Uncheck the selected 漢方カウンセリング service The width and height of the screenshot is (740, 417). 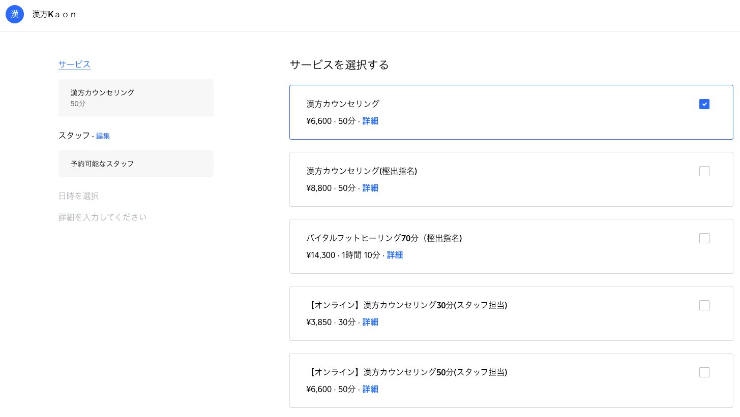tap(704, 104)
